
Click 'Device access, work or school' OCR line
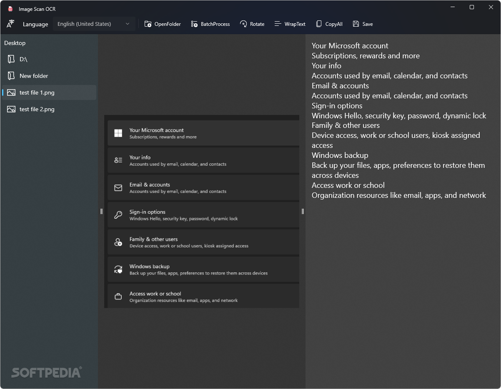[x=396, y=135]
